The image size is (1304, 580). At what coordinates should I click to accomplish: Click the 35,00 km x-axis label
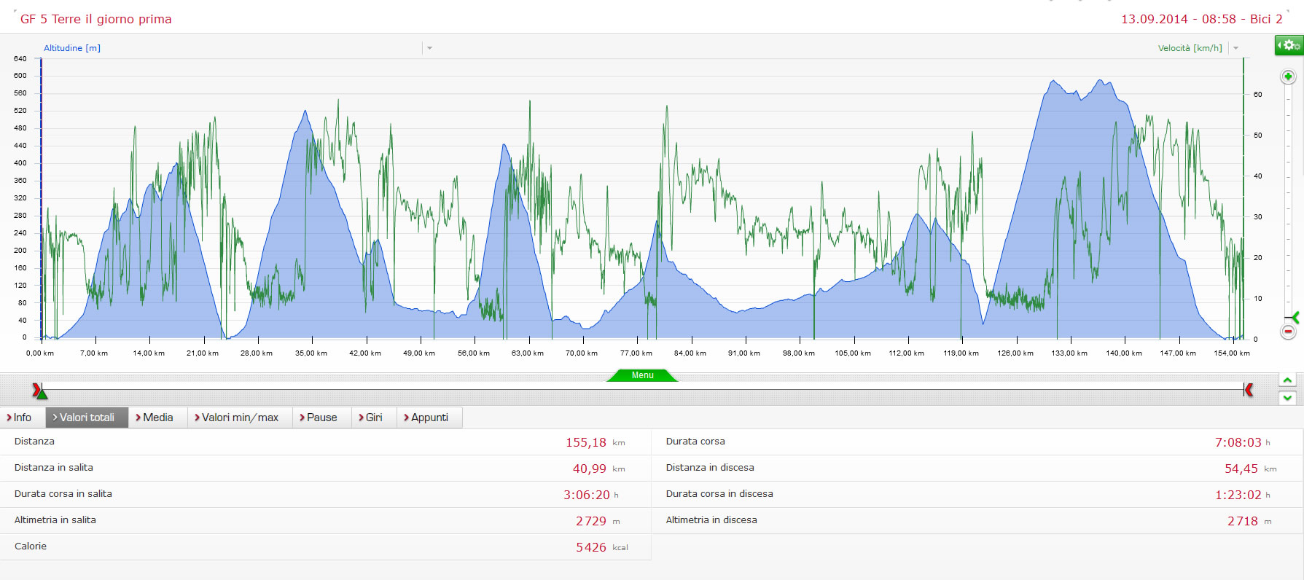[311, 353]
